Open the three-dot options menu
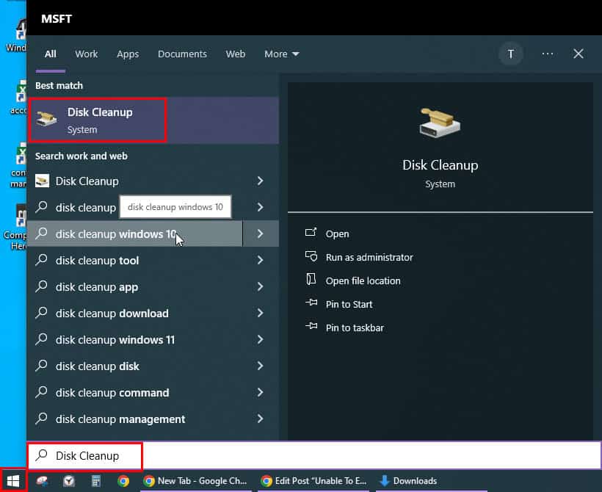 pos(548,54)
